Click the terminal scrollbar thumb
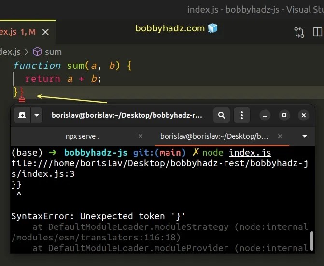Image resolution: width=324 pixels, height=266 pixels. coord(312,241)
